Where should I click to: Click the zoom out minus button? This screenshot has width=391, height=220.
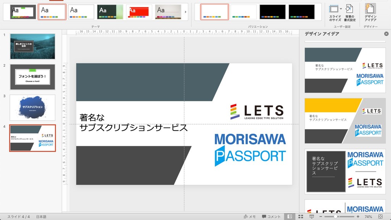point(321,217)
